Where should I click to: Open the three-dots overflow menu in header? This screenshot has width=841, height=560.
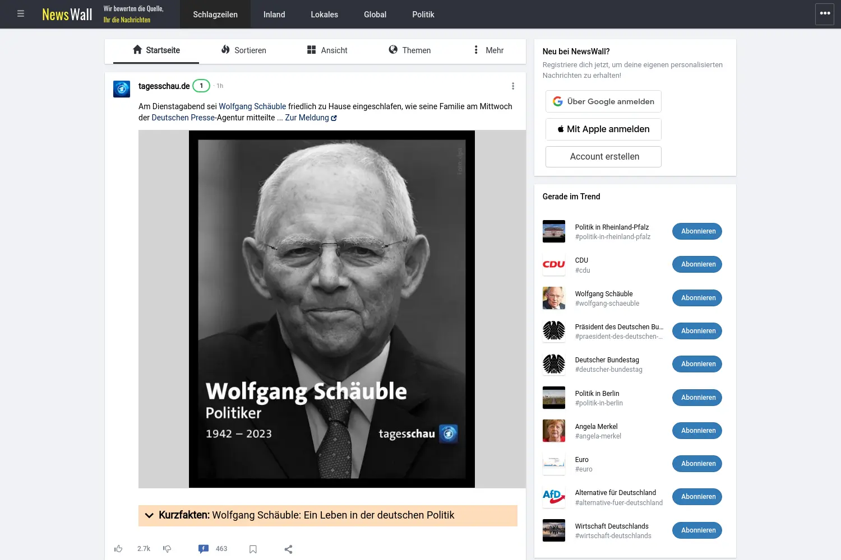tap(825, 14)
